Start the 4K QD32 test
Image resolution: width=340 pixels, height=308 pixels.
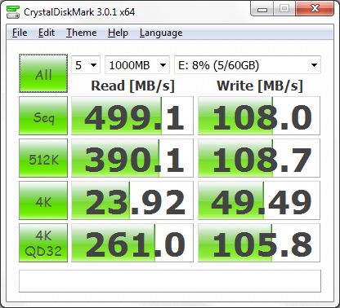point(43,243)
